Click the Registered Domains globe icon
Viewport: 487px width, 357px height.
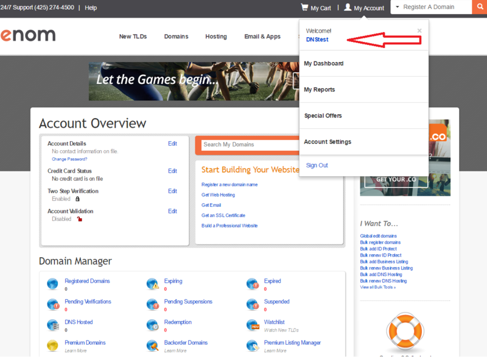pos(53,284)
